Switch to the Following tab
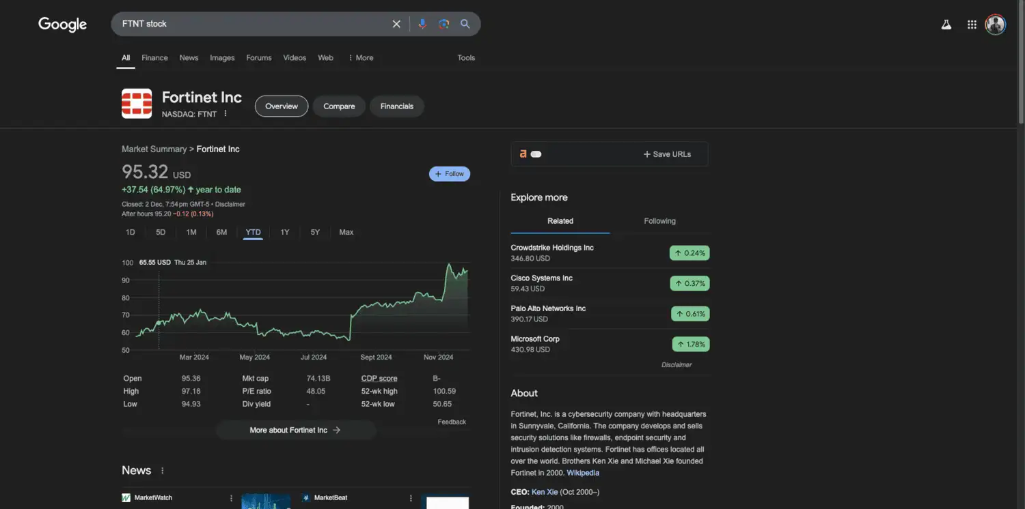Image resolution: width=1025 pixels, height=509 pixels. 659,221
